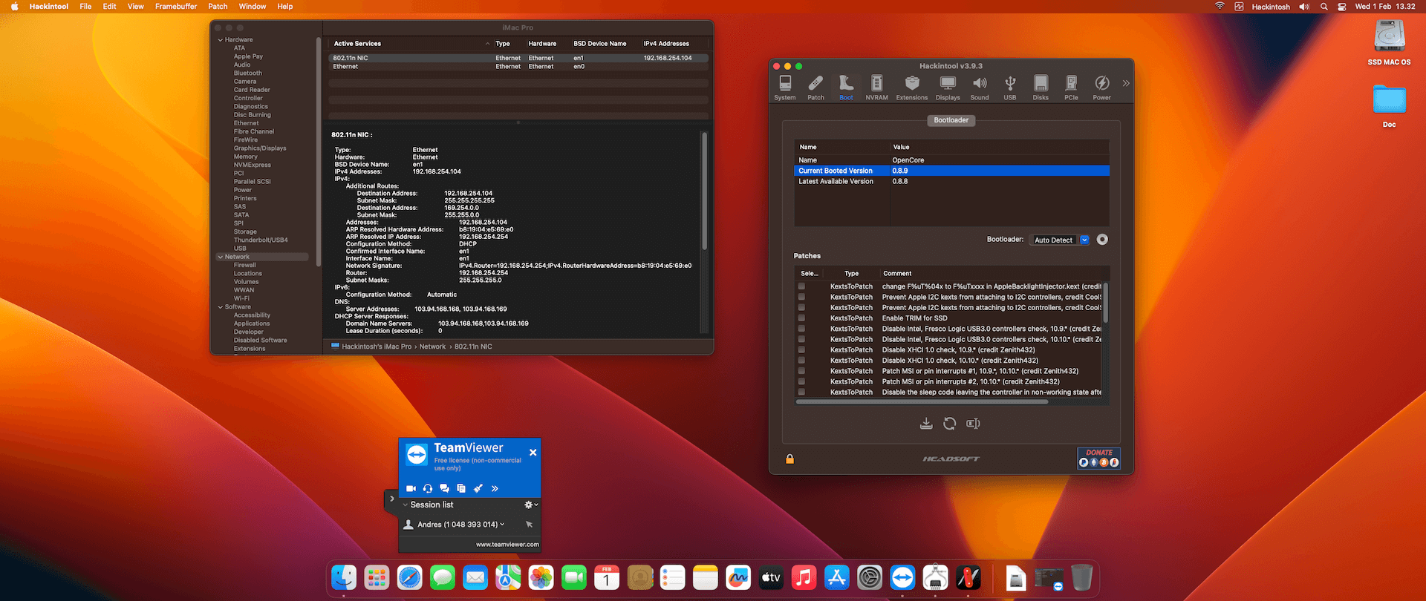Open the TeamViewer session gear dropdown
This screenshot has height=601, width=1426.
pos(531,505)
